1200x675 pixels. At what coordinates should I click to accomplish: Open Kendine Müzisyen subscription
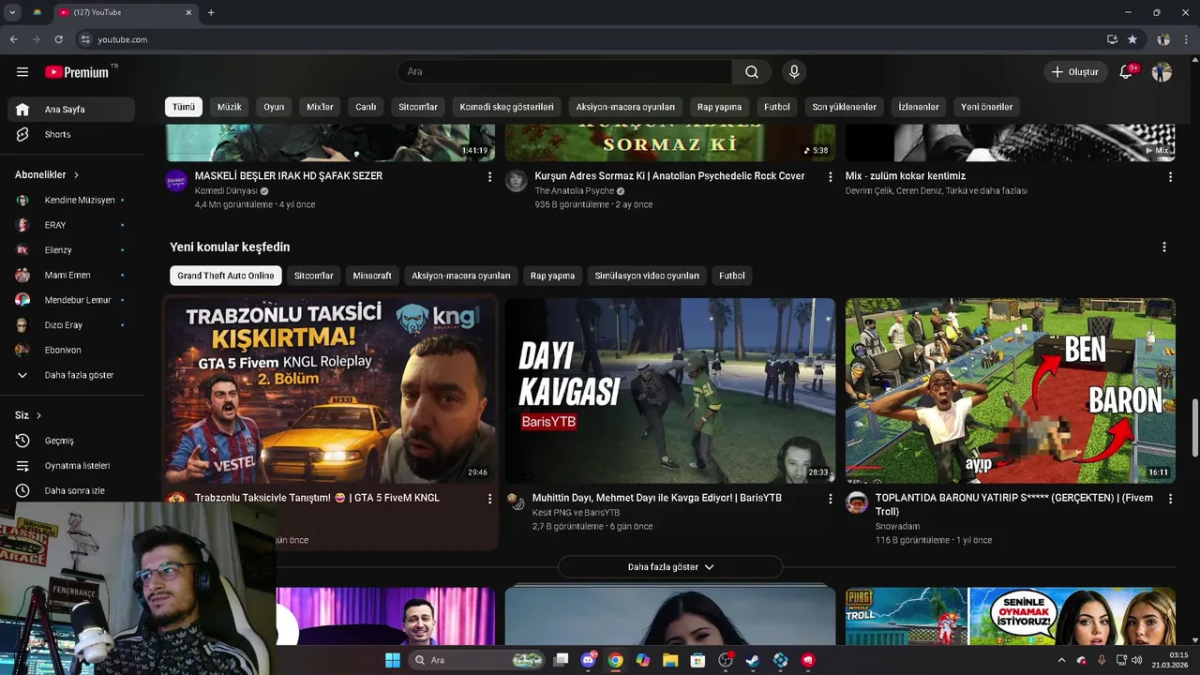point(71,201)
